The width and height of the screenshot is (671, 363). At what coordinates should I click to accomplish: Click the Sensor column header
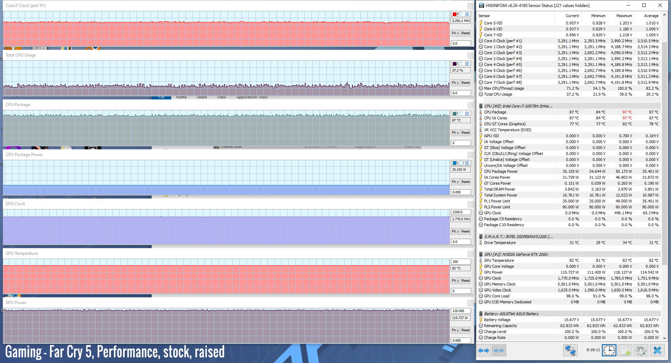[x=484, y=16]
